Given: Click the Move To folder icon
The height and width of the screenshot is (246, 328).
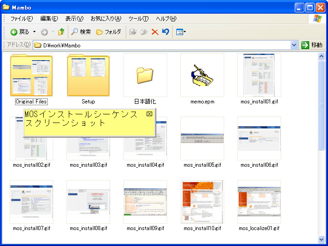Looking at the screenshot, I should click(133, 32).
